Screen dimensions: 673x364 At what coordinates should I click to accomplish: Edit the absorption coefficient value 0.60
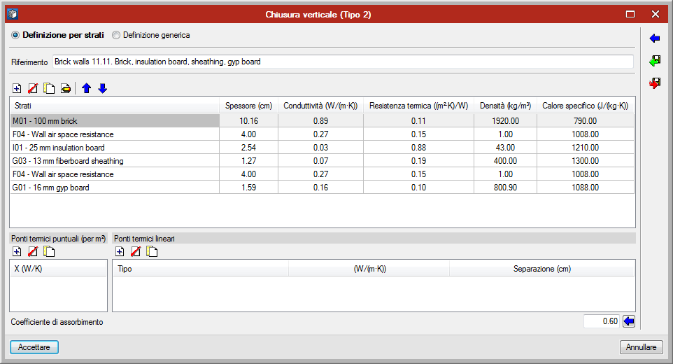pyautogui.click(x=602, y=321)
